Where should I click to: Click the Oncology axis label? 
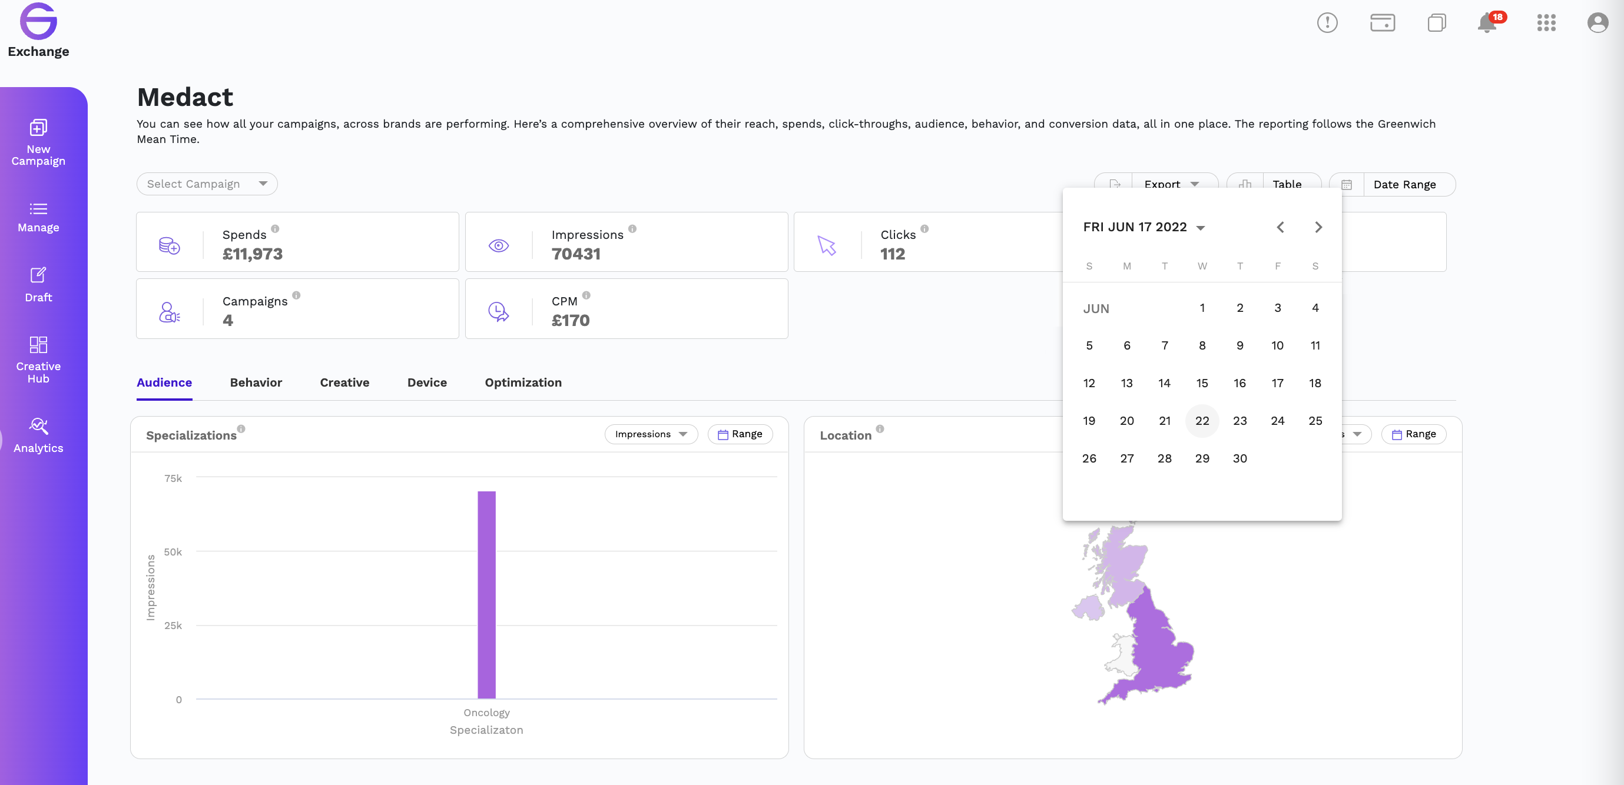[x=486, y=713]
